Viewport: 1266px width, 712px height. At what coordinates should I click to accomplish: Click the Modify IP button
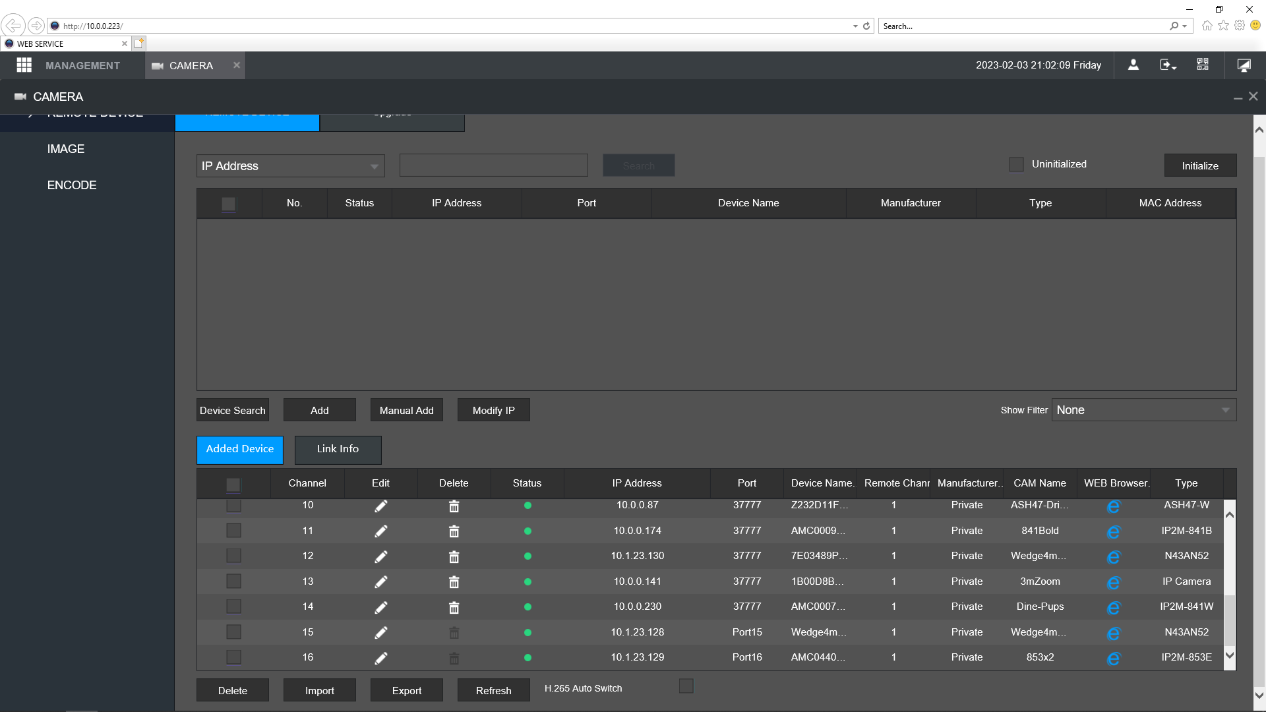tap(494, 410)
